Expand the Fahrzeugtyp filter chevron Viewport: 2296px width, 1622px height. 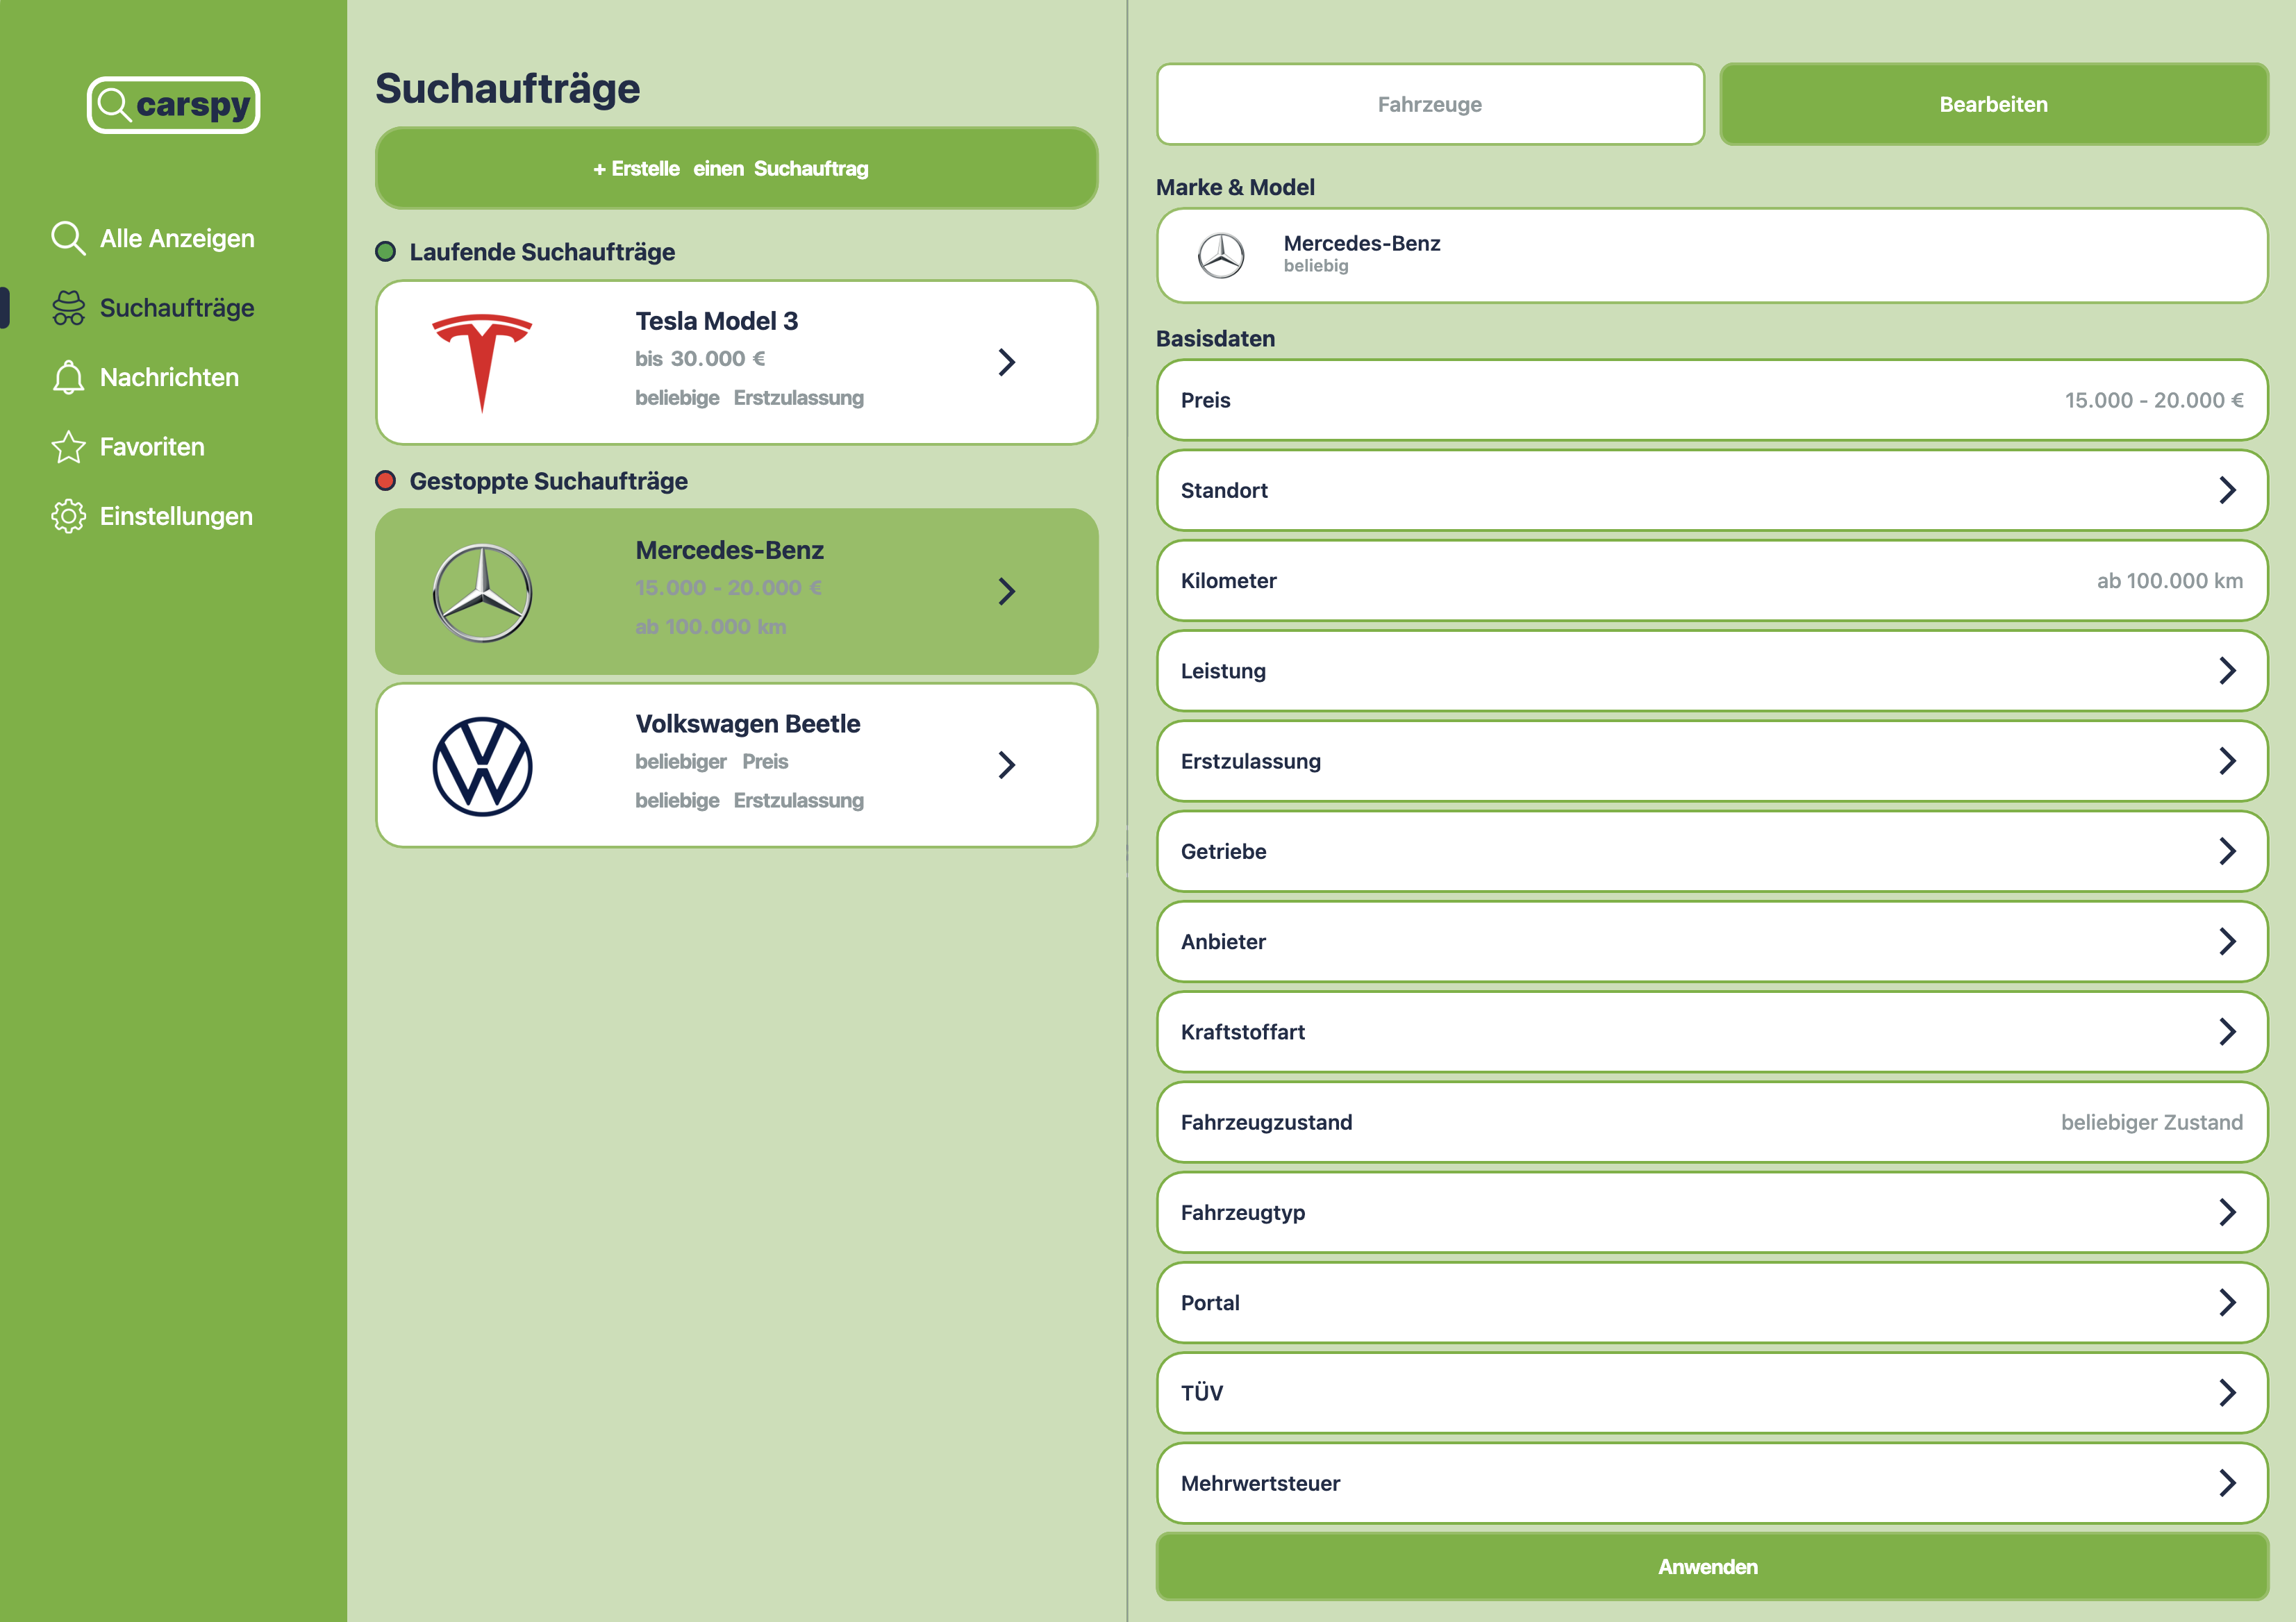2227,1212
